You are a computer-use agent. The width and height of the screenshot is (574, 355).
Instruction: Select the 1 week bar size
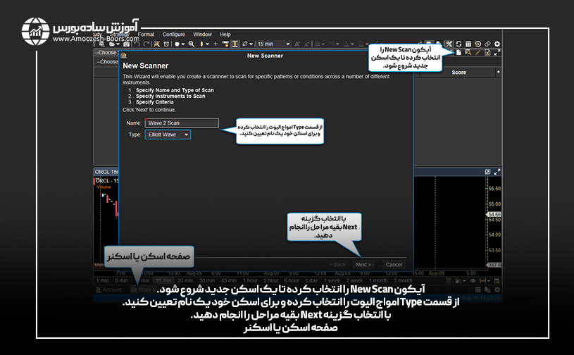[x=332, y=281]
